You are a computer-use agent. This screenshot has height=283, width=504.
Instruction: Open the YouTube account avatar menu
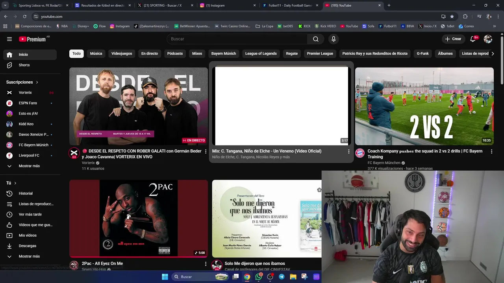tap(488, 39)
